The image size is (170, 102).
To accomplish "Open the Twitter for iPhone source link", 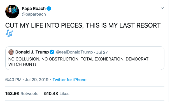I will [69, 80].
